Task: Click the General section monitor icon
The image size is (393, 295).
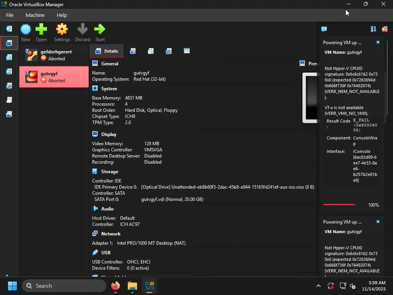Action: (x=95, y=63)
